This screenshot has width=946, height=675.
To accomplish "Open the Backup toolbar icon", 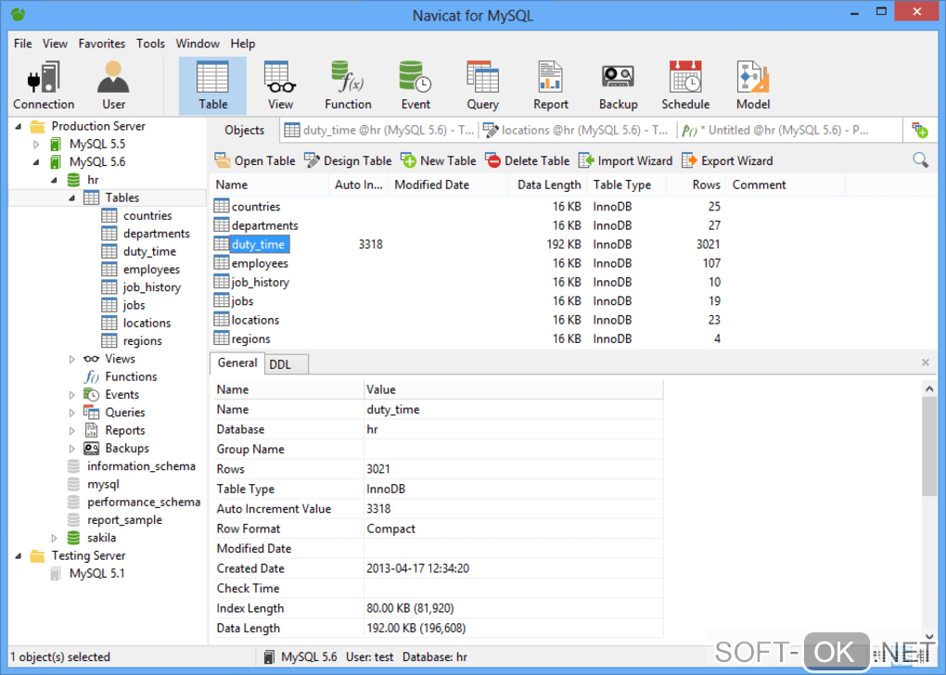I will coord(618,85).
